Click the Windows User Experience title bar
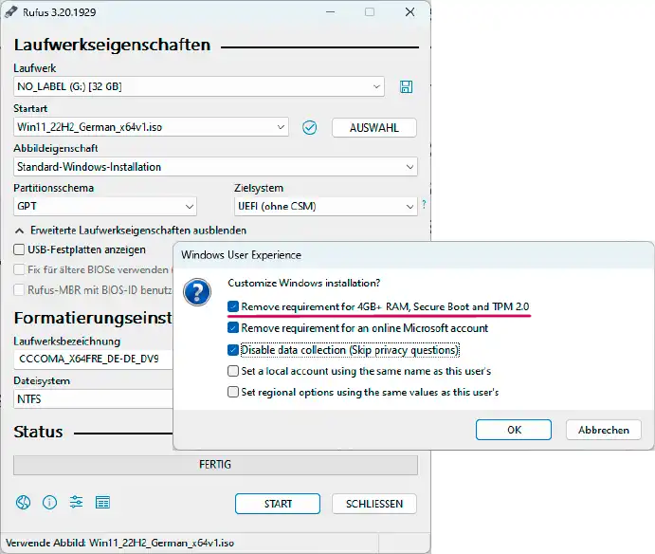The width and height of the screenshot is (655, 554). click(x=413, y=254)
